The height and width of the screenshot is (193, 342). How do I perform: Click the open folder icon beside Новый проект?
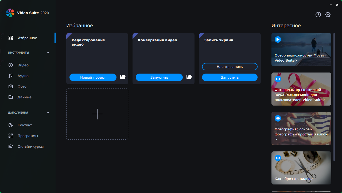123,77
